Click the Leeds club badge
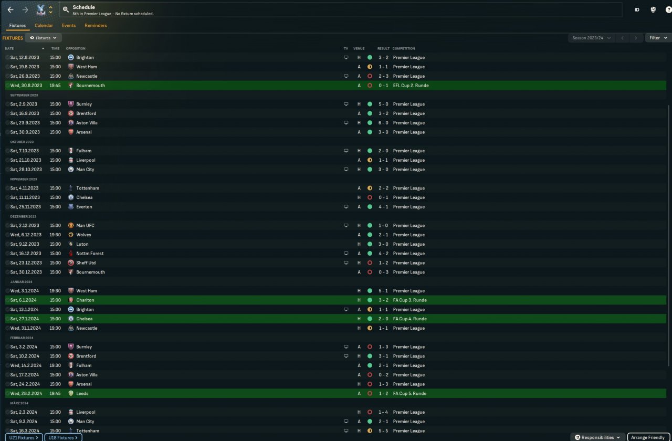Image resolution: width=672 pixels, height=441 pixels. click(71, 394)
